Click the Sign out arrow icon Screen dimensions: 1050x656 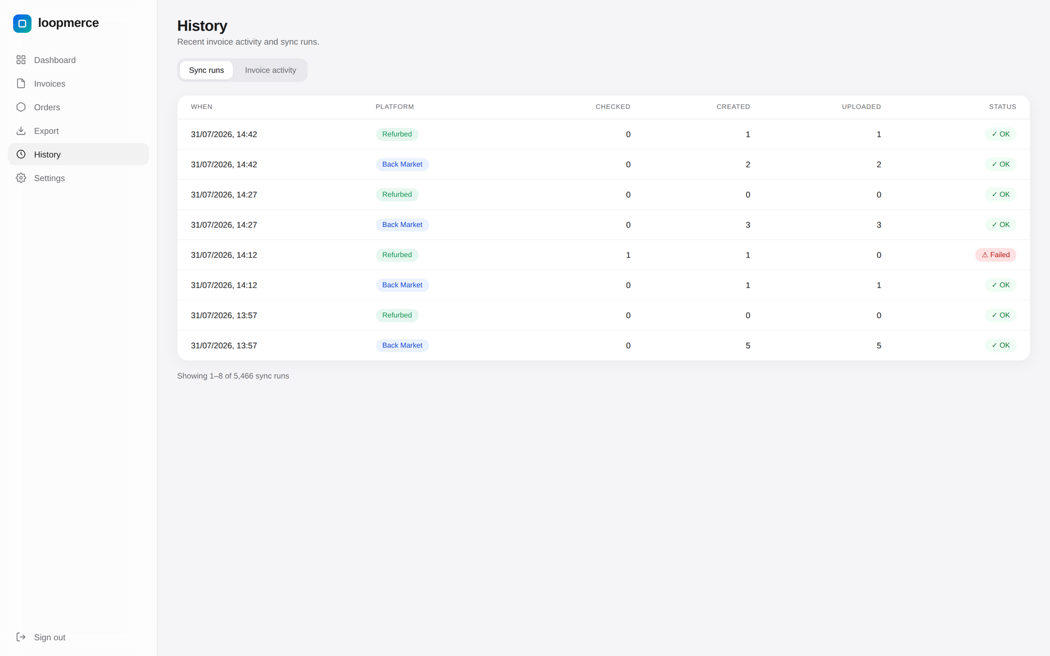click(x=21, y=637)
